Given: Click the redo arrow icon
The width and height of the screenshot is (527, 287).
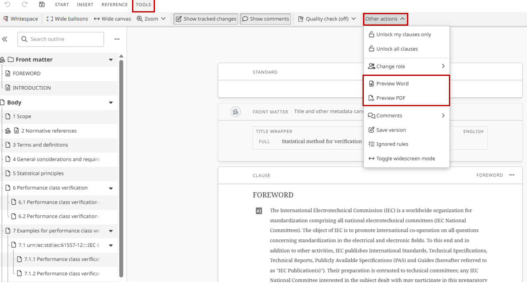Looking at the screenshot, I should [25, 5].
